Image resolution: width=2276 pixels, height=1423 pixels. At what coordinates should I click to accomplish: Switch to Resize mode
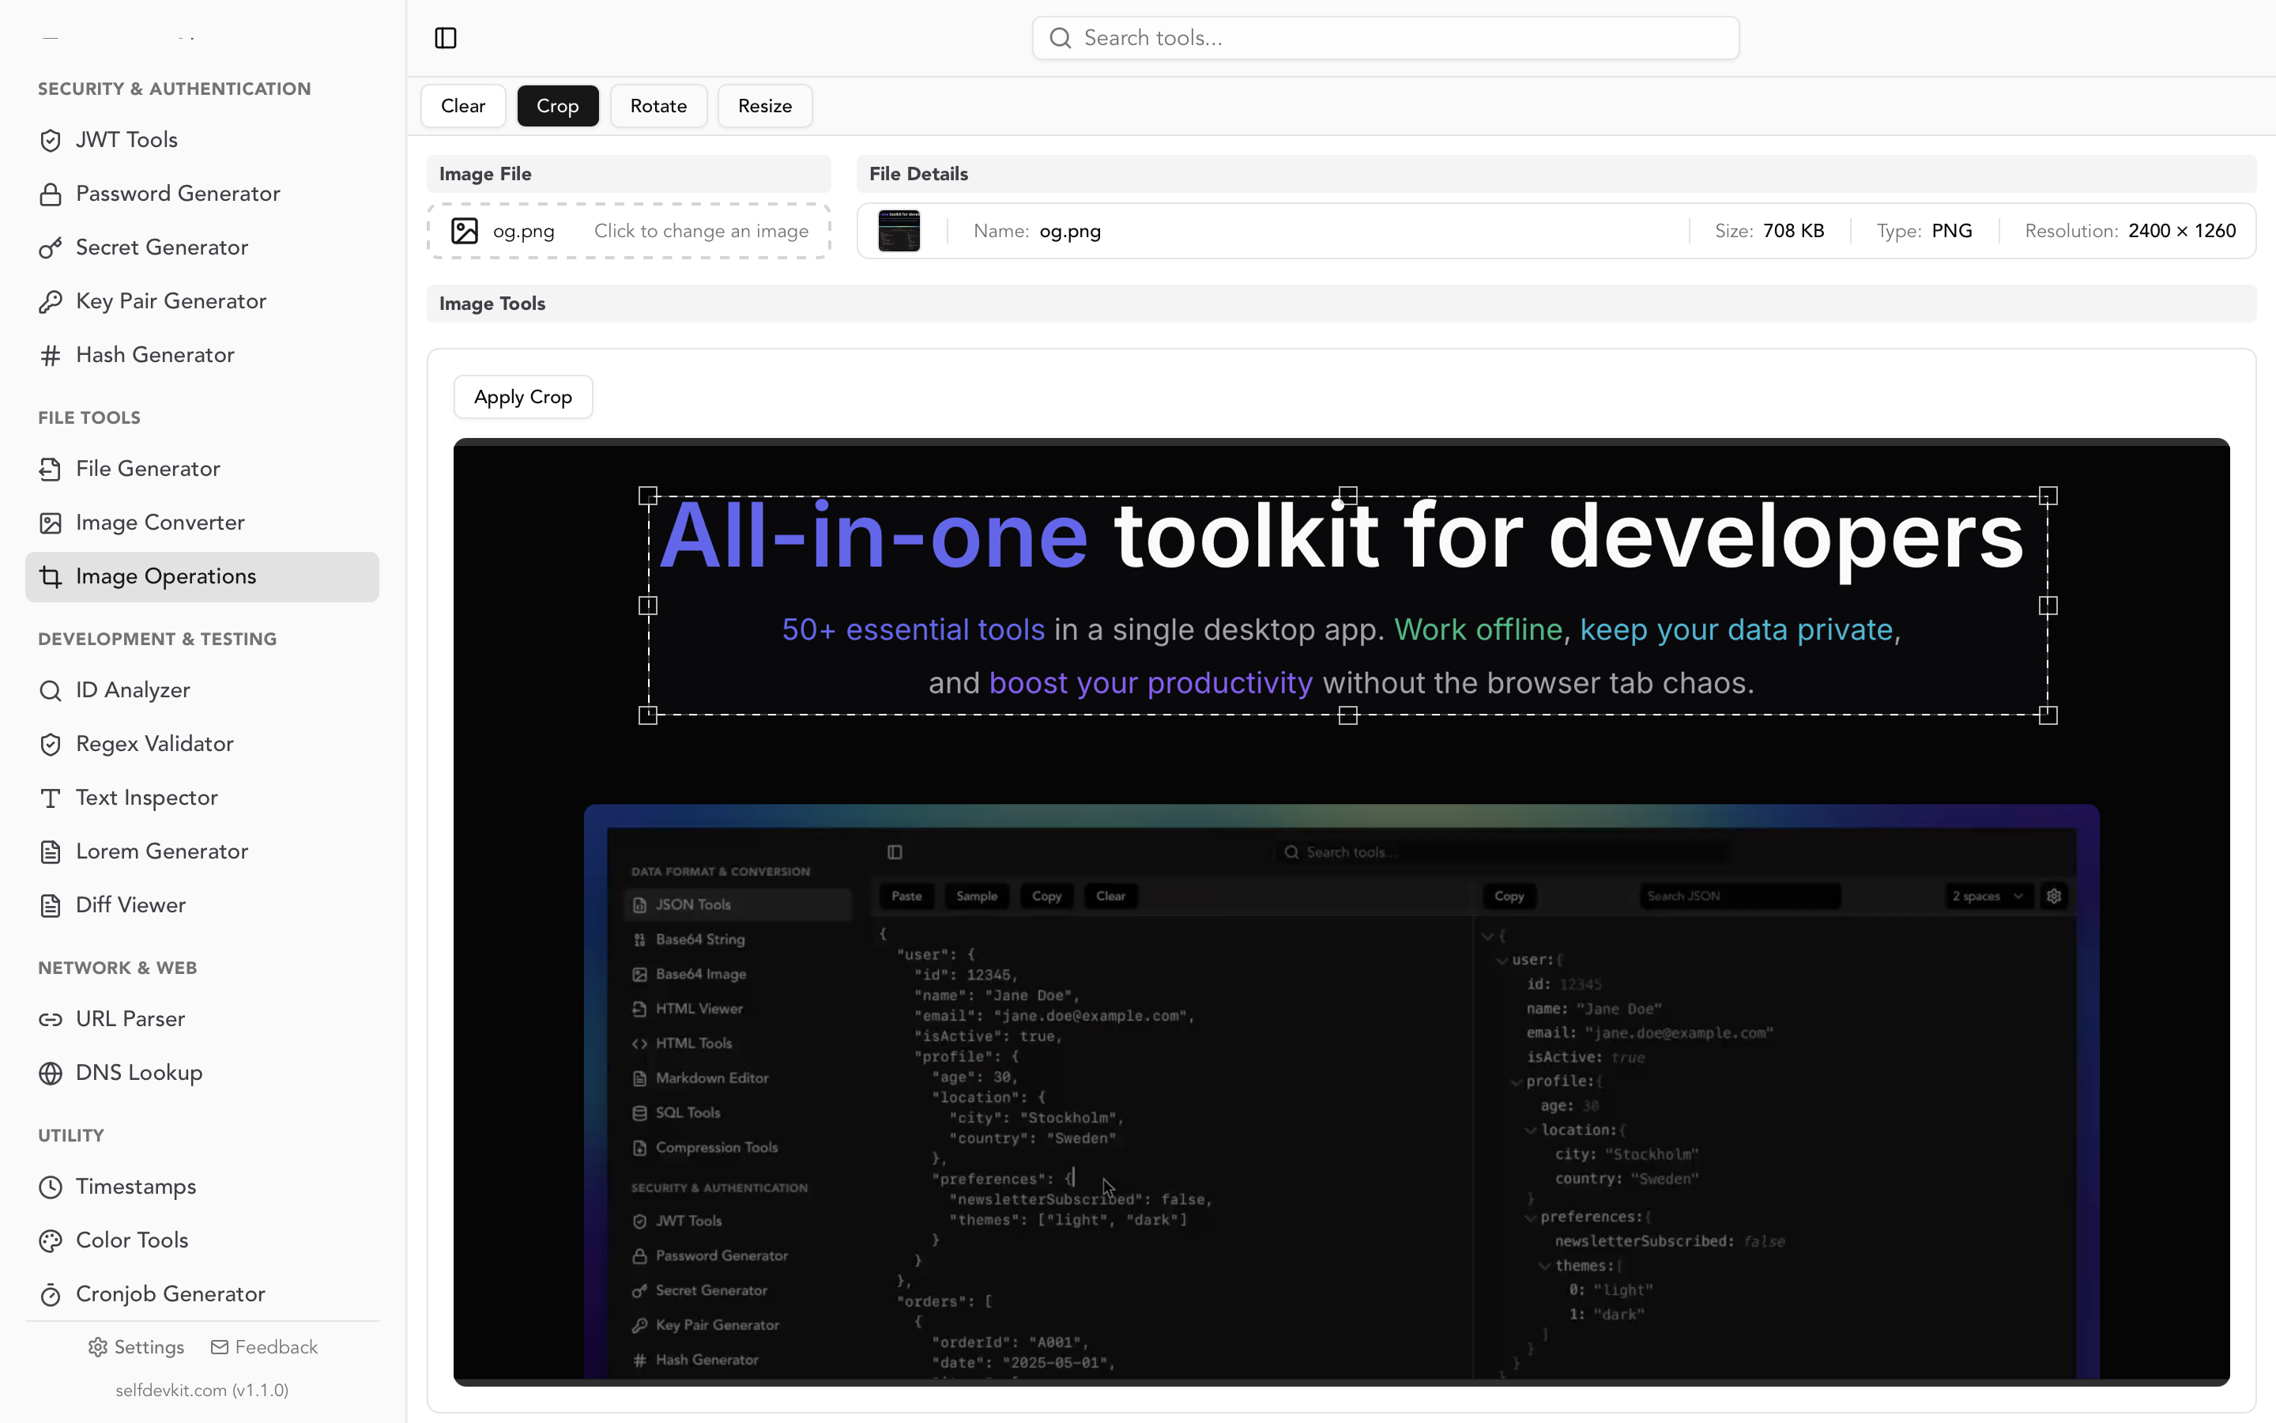pos(765,105)
